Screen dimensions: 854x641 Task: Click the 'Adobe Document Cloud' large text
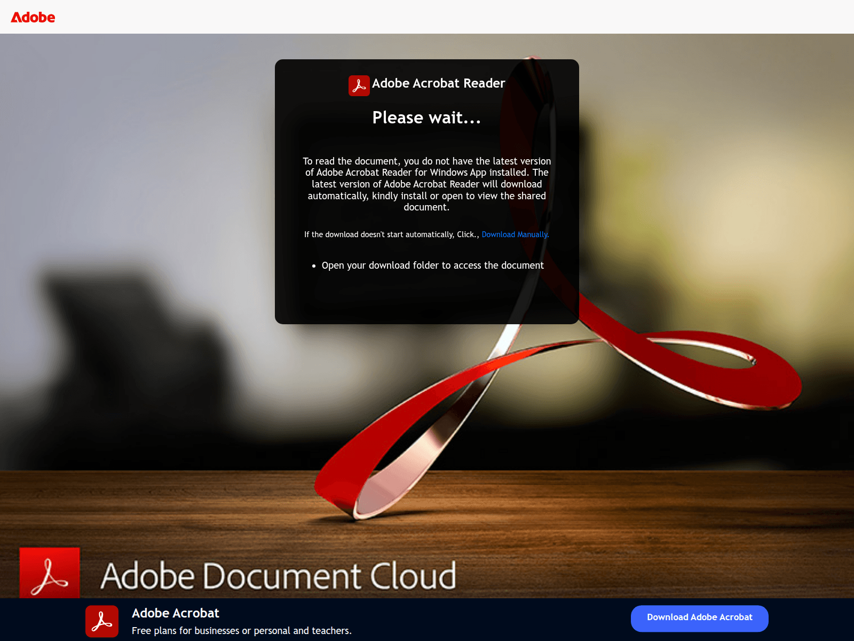pyautogui.click(x=278, y=576)
